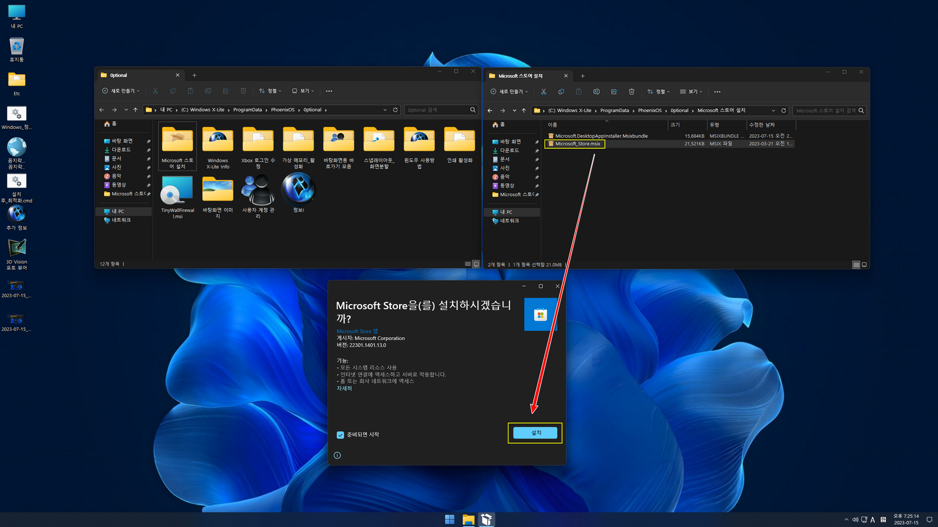Open File Explorer from the taskbar
Viewport: 938px width, 527px height.
pos(468,519)
